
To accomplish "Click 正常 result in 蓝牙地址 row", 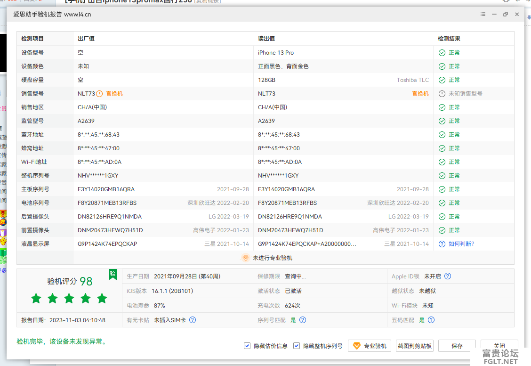I will click(454, 135).
